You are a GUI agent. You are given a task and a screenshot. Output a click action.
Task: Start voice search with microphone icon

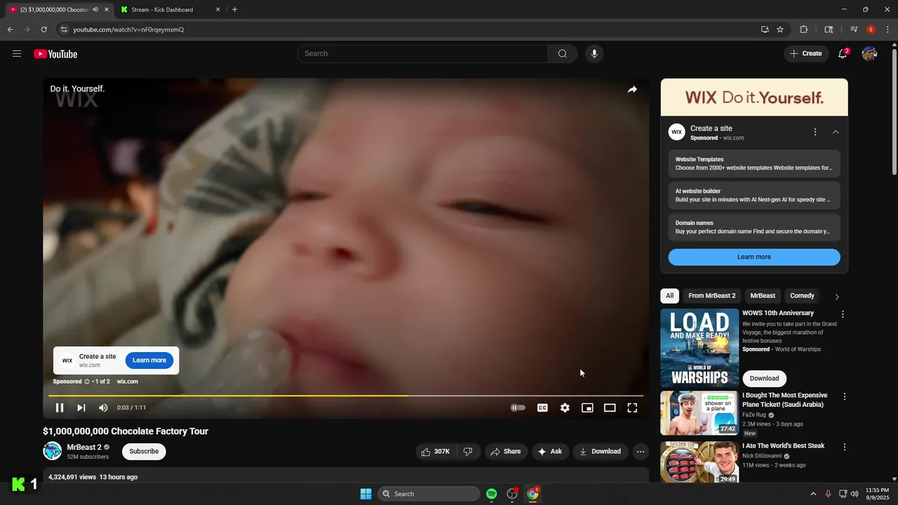point(594,54)
